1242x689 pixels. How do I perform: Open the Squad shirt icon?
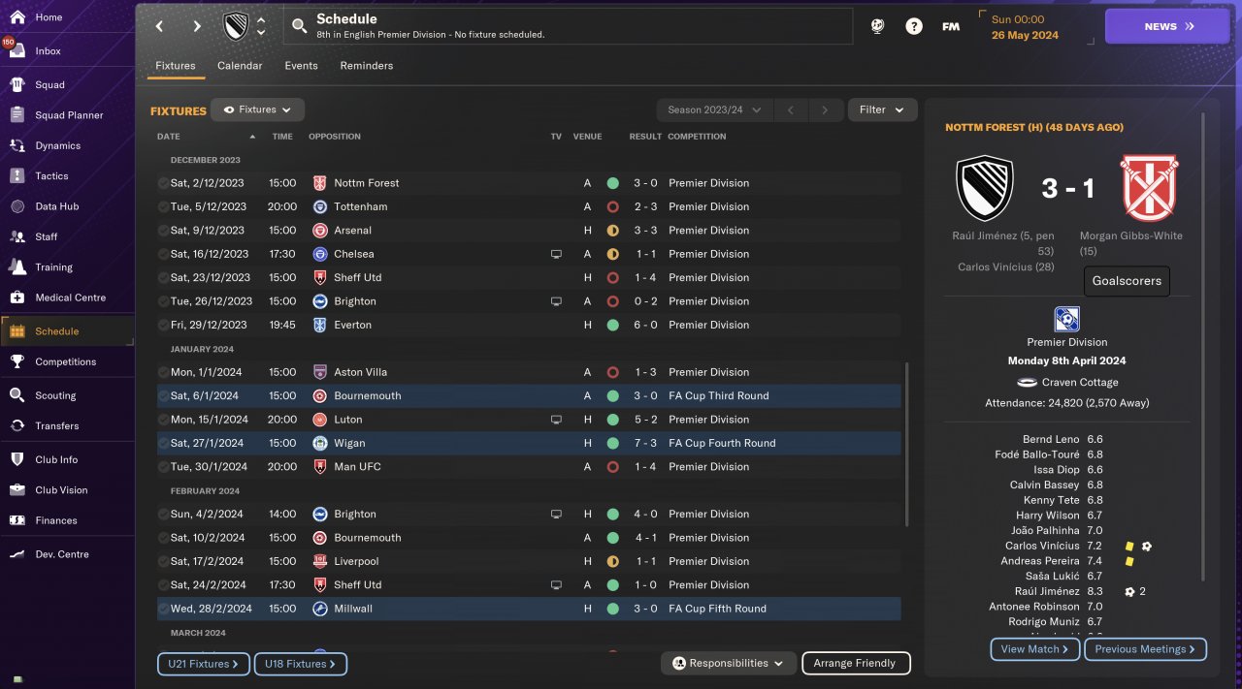coord(17,85)
